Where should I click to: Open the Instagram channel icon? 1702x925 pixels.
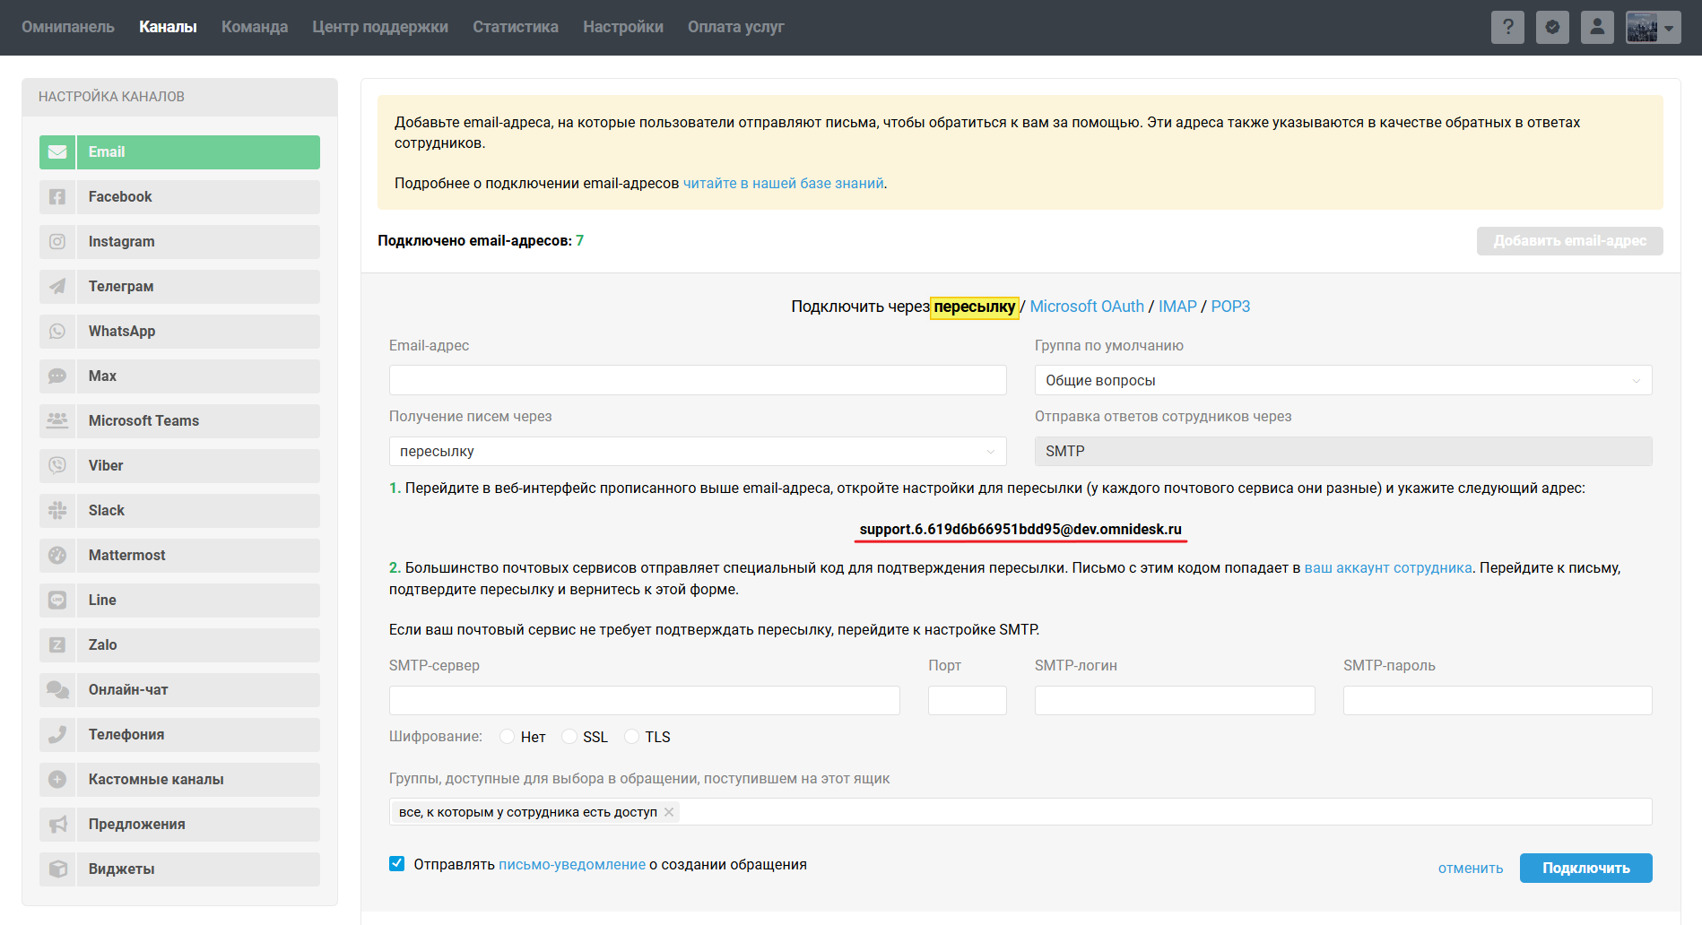57,242
